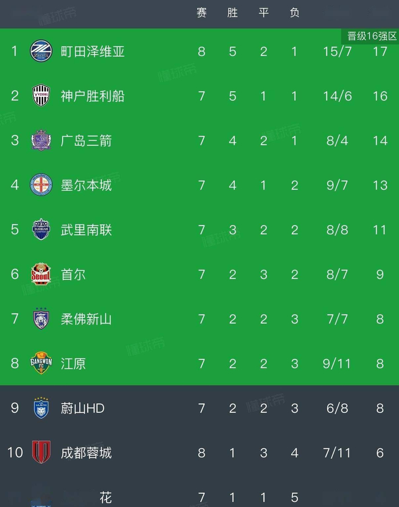Viewport: 399px width, 507px height.
Task: Select the Buriram United (武里南联) crest
Action: coord(41,229)
